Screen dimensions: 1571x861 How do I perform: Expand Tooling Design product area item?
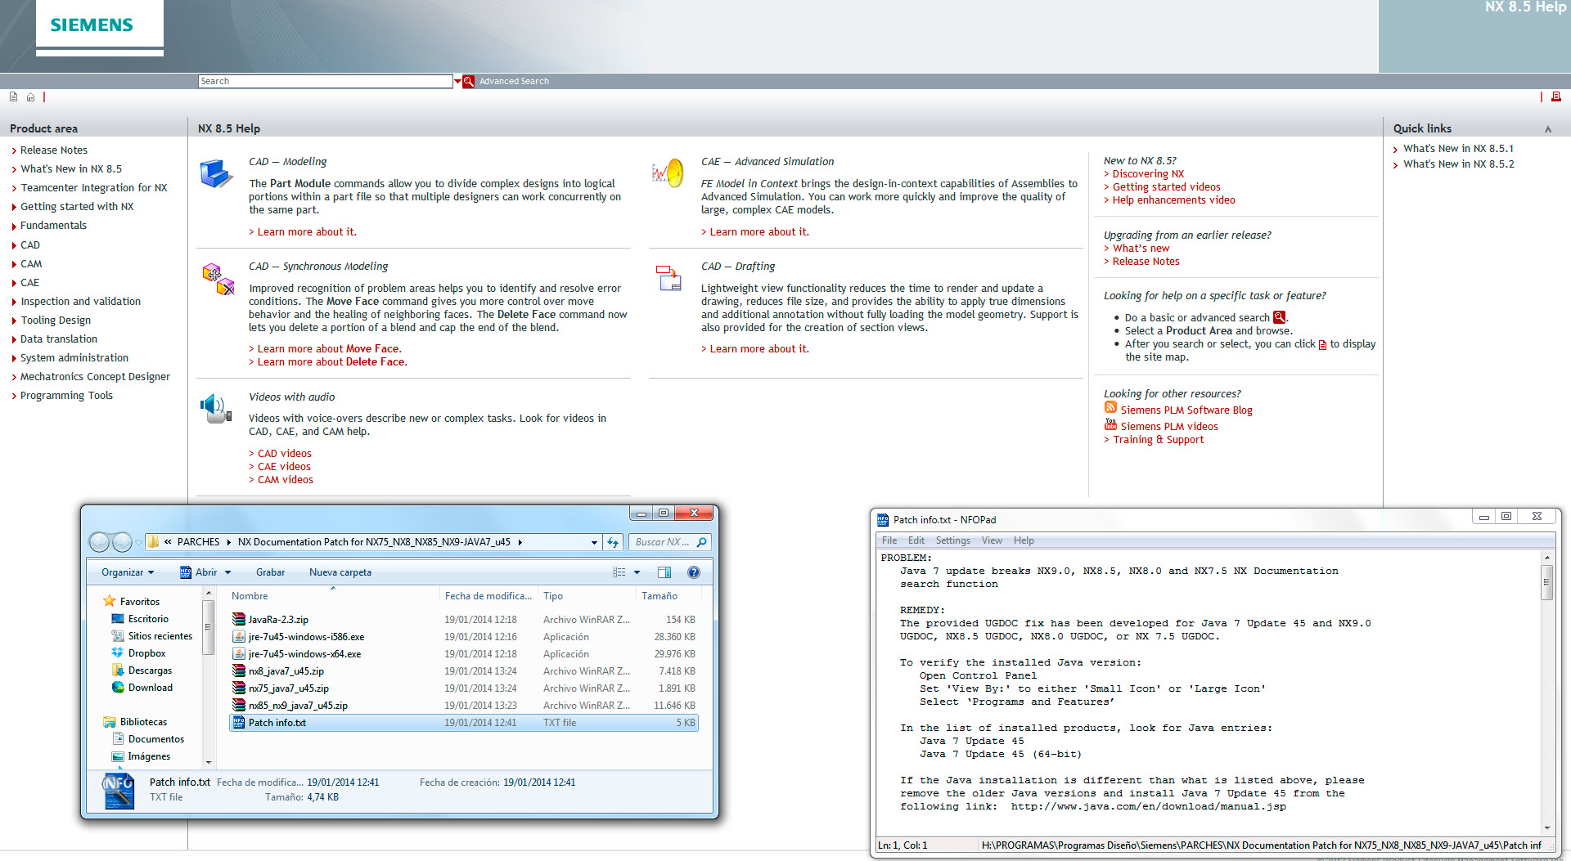pos(56,320)
